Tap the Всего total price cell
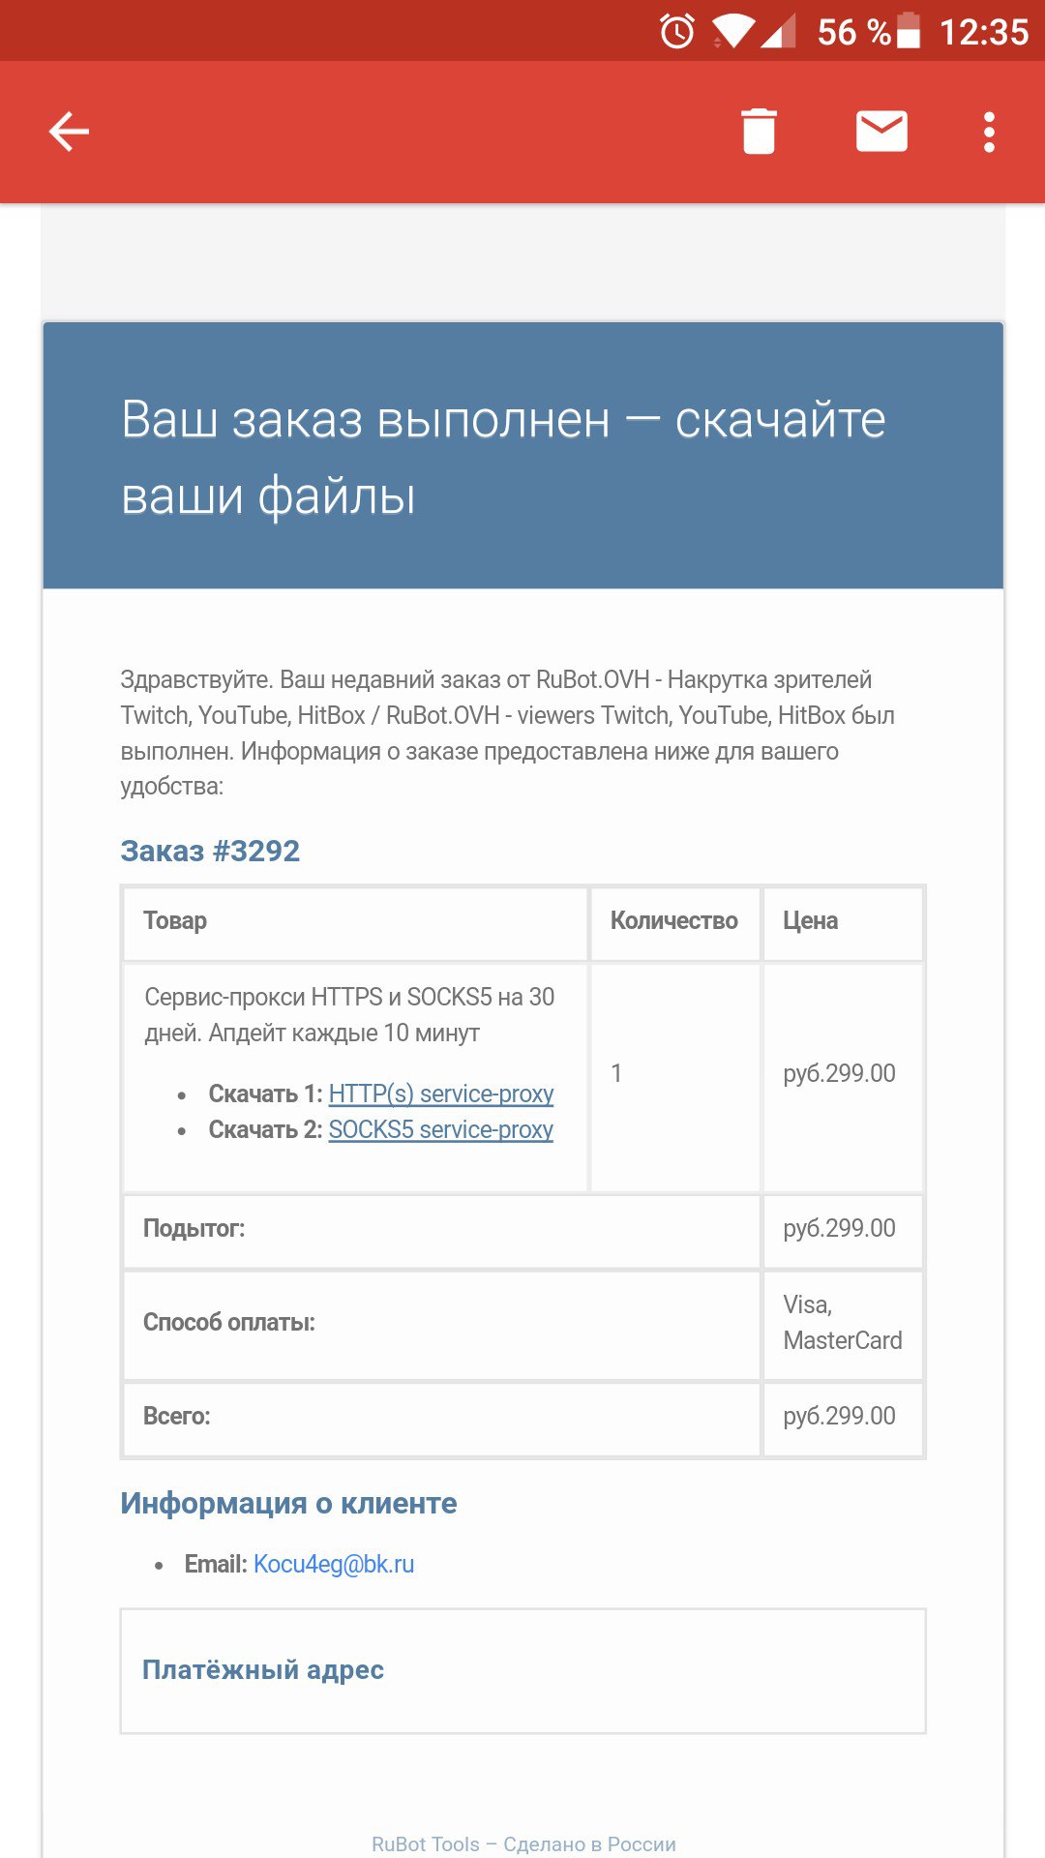The height and width of the screenshot is (1858, 1045). tap(840, 1416)
